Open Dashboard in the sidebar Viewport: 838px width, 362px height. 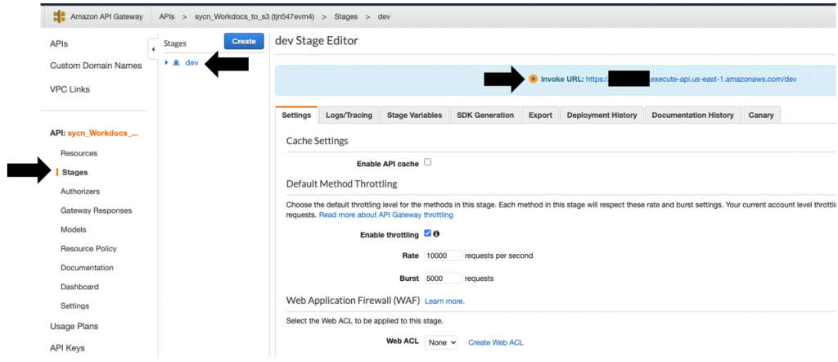pyautogui.click(x=79, y=287)
